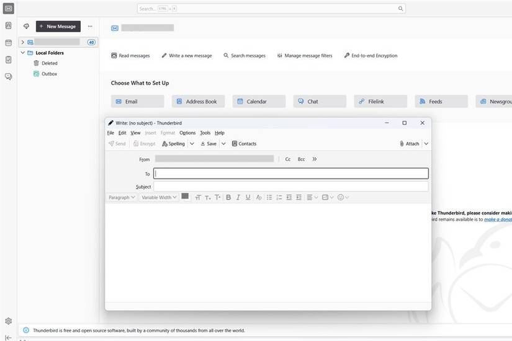Open the Calendar space icon
512x341 pixels.
pos(9,43)
